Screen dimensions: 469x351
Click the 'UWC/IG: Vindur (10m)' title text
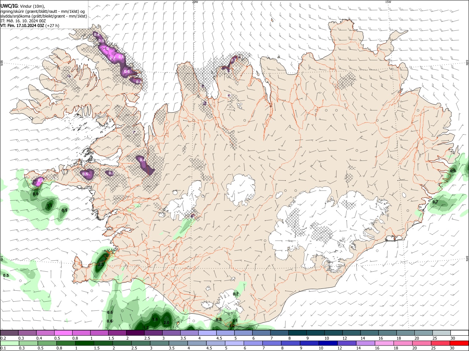[22, 6]
